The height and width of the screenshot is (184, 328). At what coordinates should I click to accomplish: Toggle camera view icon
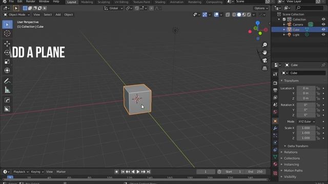click(264, 60)
